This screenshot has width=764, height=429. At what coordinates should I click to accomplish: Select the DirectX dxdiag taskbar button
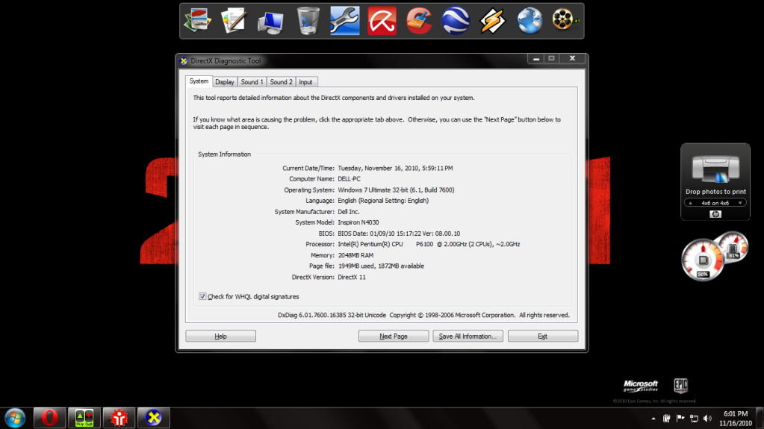154,418
